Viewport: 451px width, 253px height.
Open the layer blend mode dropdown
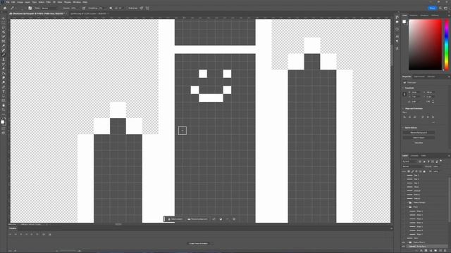[412, 167]
